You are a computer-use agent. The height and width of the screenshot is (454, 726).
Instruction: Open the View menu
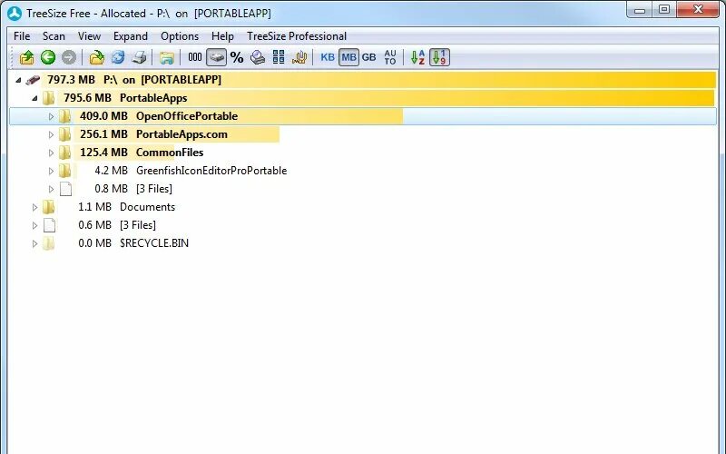pos(89,36)
